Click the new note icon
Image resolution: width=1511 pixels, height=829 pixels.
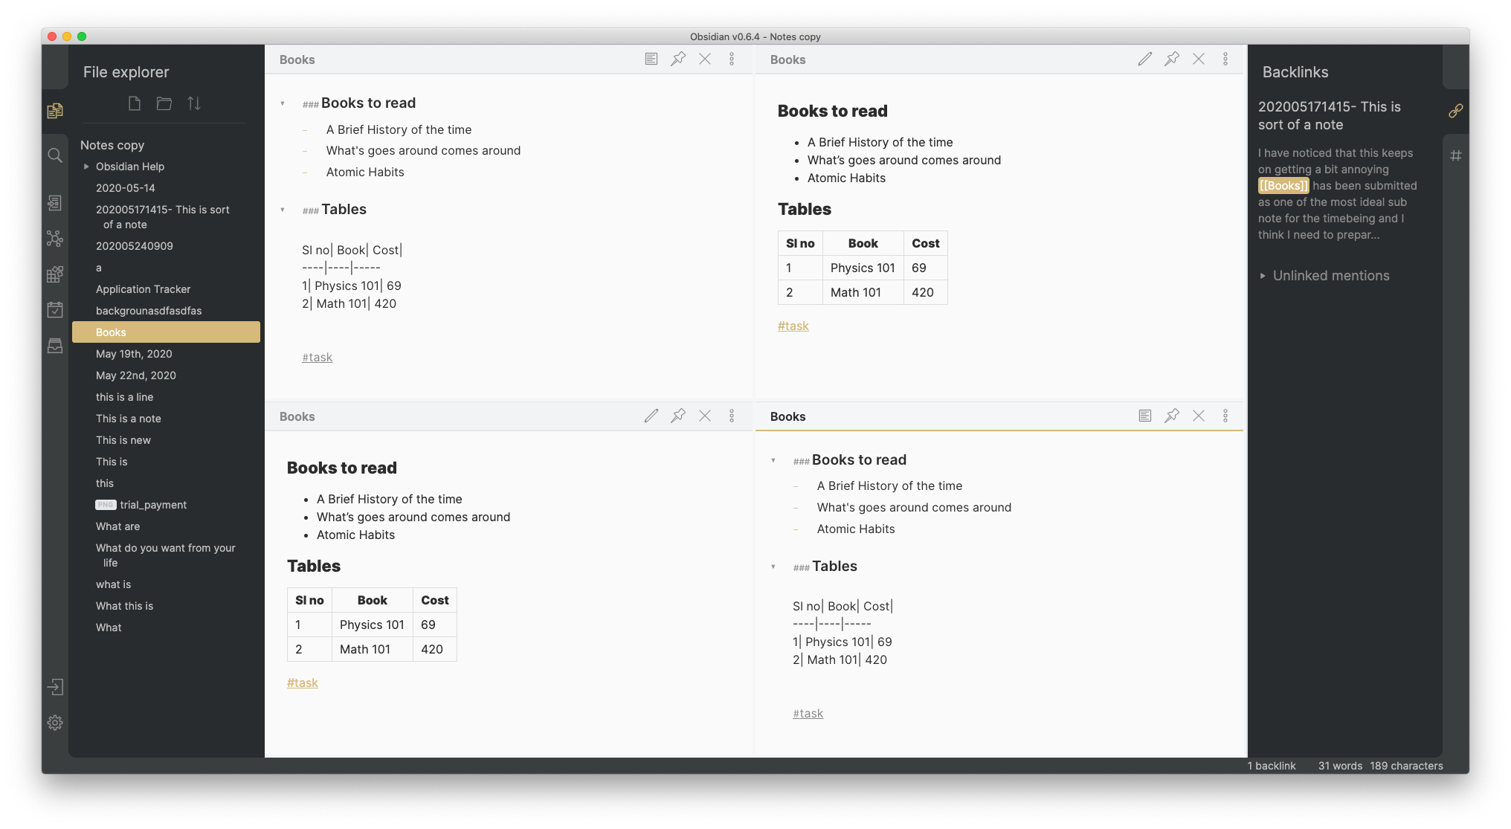[134, 102]
